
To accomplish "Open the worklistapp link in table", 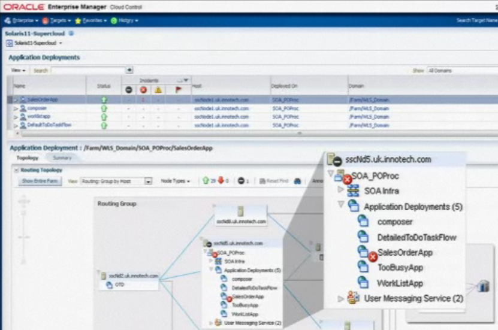I will (x=39, y=116).
